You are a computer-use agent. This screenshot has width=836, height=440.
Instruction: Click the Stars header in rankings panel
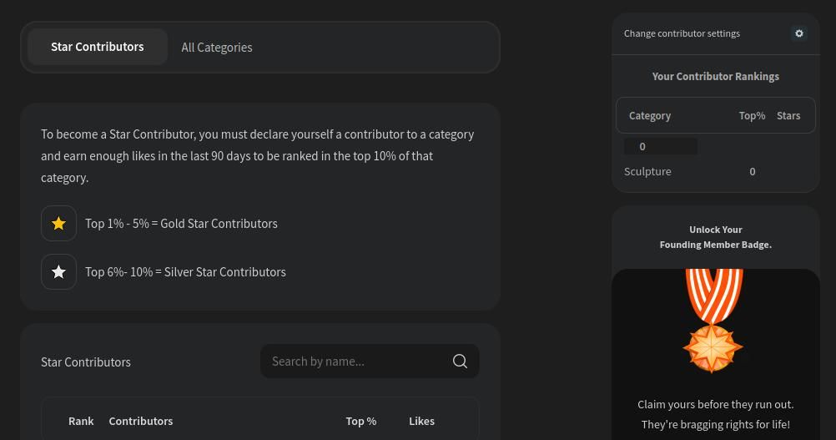(x=788, y=116)
